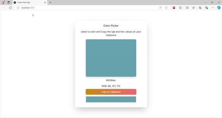The image size is (222, 118).
Task: Open the profile avatar icon
Action: click(x=3, y=2)
